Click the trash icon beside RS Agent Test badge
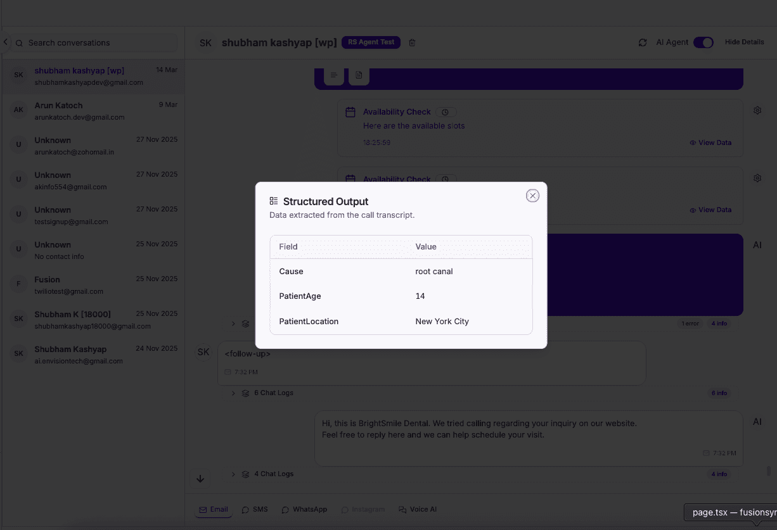 pos(412,42)
